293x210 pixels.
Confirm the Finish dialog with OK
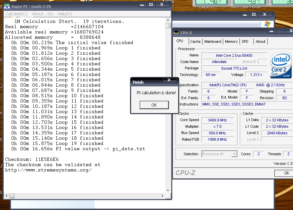[x=154, y=105]
